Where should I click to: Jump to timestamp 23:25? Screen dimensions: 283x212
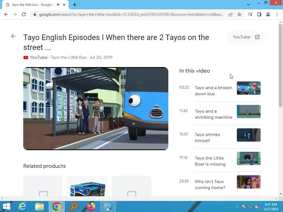pos(184,181)
